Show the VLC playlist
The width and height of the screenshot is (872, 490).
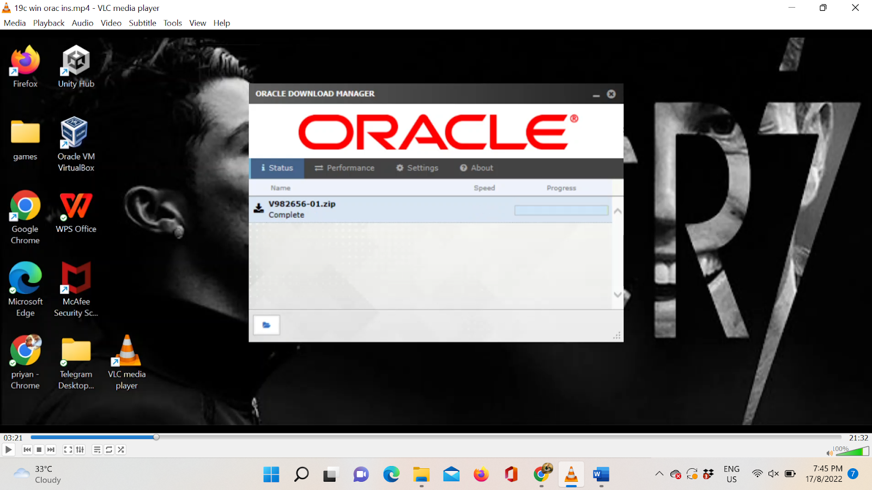coord(97,450)
